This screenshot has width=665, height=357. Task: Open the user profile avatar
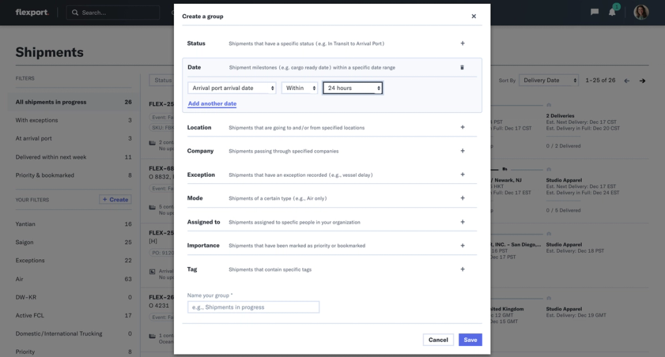(x=641, y=12)
